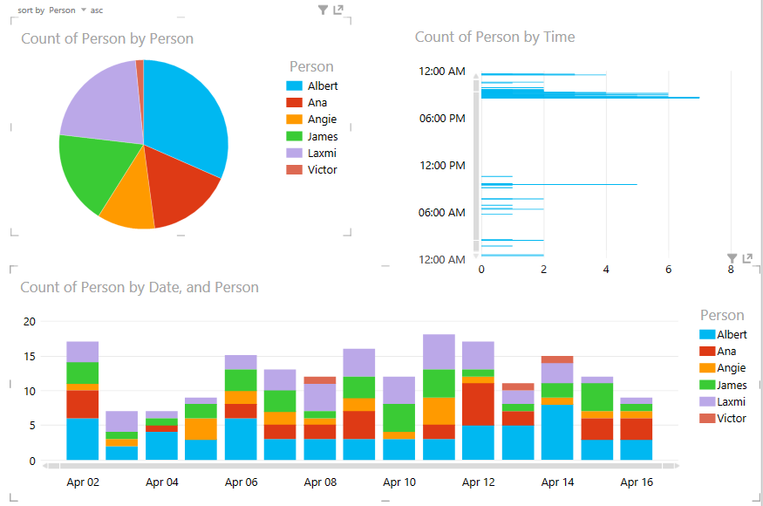The image size is (763, 506).
Task: Open the sort by Person dropdown arrow
Action: pyautogui.click(x=83, y=10)
